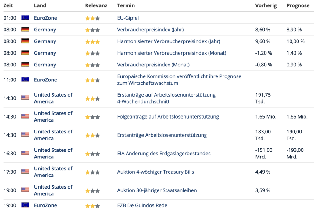This screenshot has width=314, height=213.
Task: Click the Relevanz column header
Action: pos(96,5)
